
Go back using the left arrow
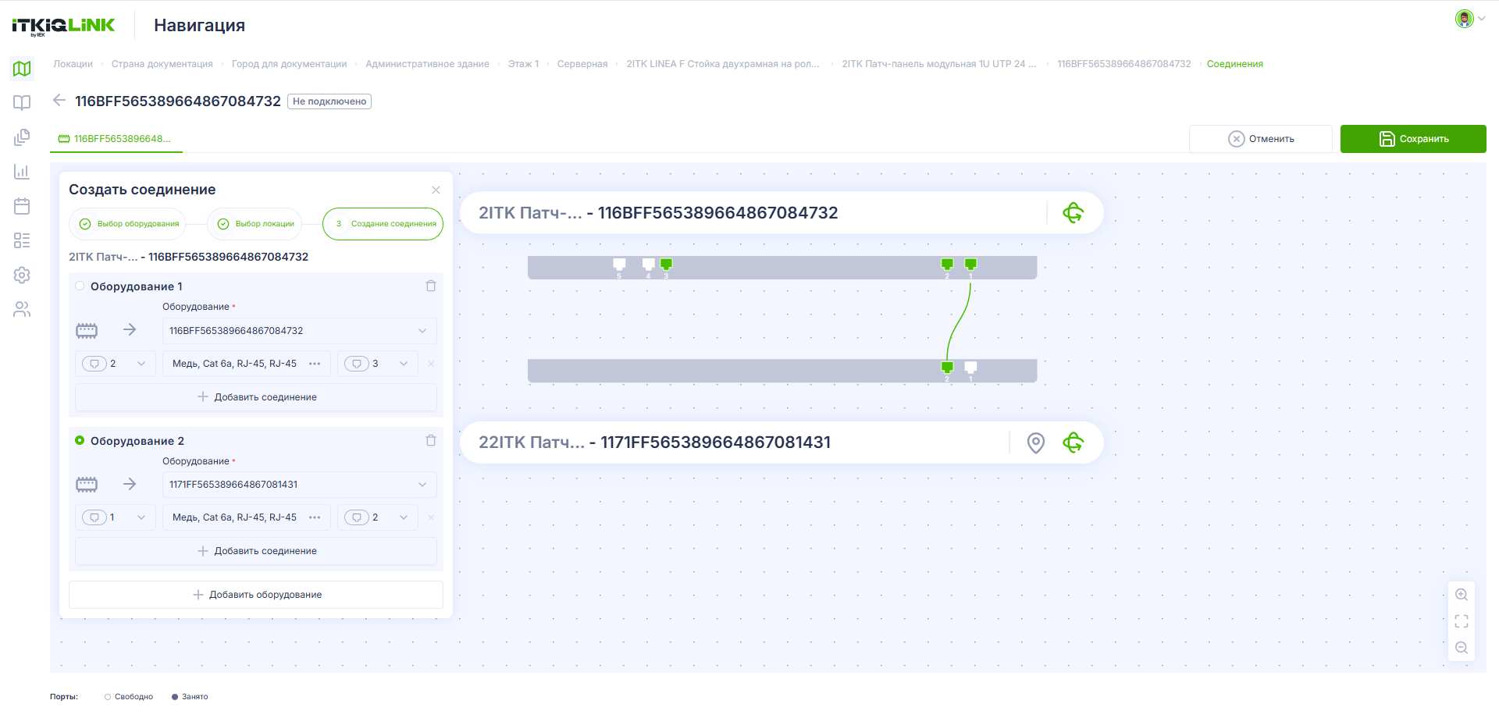coord(59,100)
